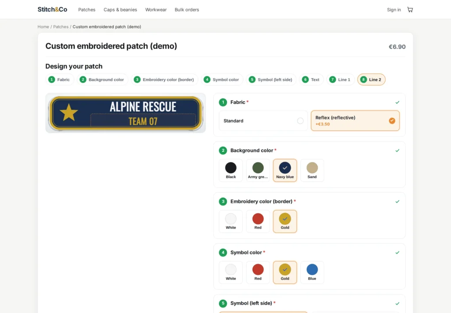The image size is (451, 313).
Task: Open the shopping cart icon
Action: 410,10
